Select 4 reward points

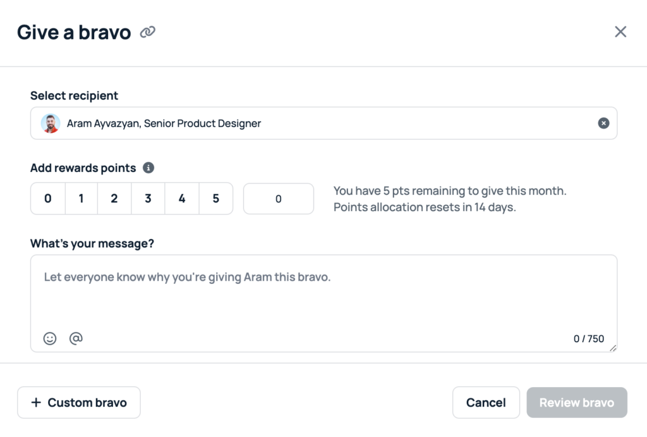coord(182,199)
